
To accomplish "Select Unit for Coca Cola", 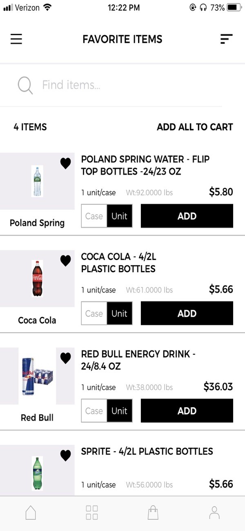I will [x=120, y=314].
